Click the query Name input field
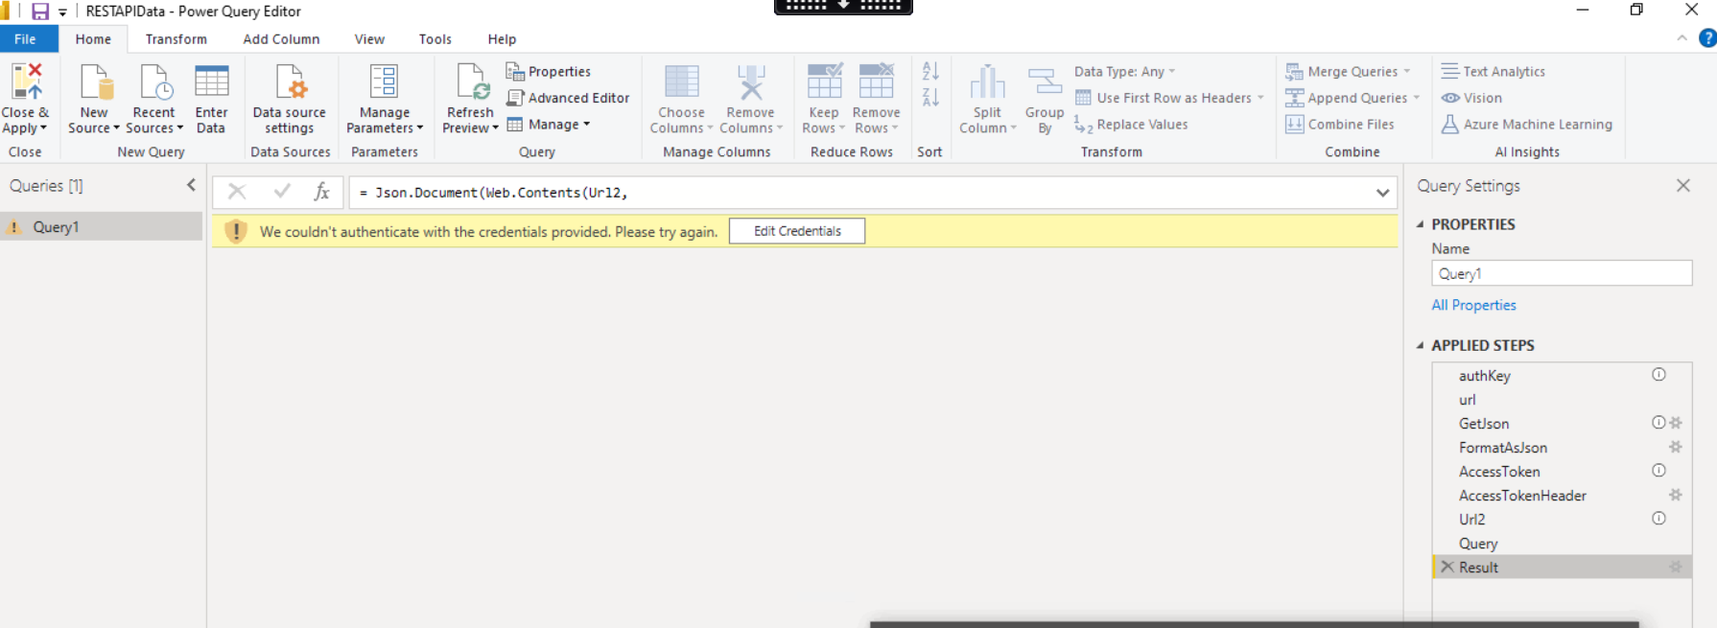The width and height of the screenshot is (1717, 628). pyautogui.click(x=1562, y=273)
